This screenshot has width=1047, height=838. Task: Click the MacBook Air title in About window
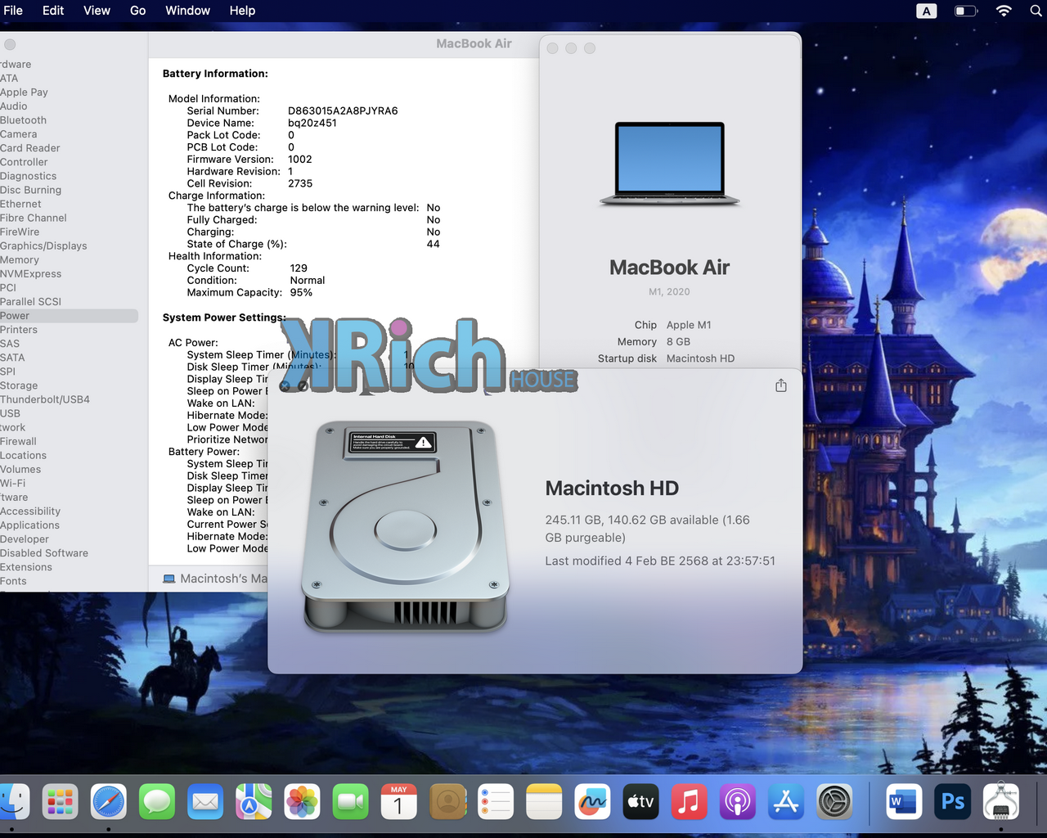[x=670, y=268]
